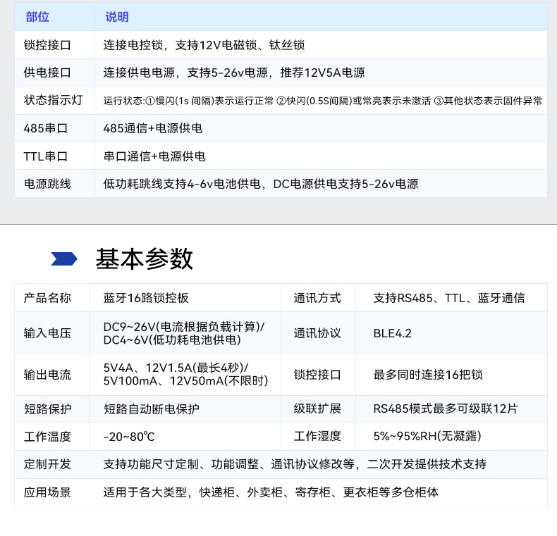Select the BLE4.2 protocol value
This screenshot has width=557, height=536.
(x=392, y=333)
